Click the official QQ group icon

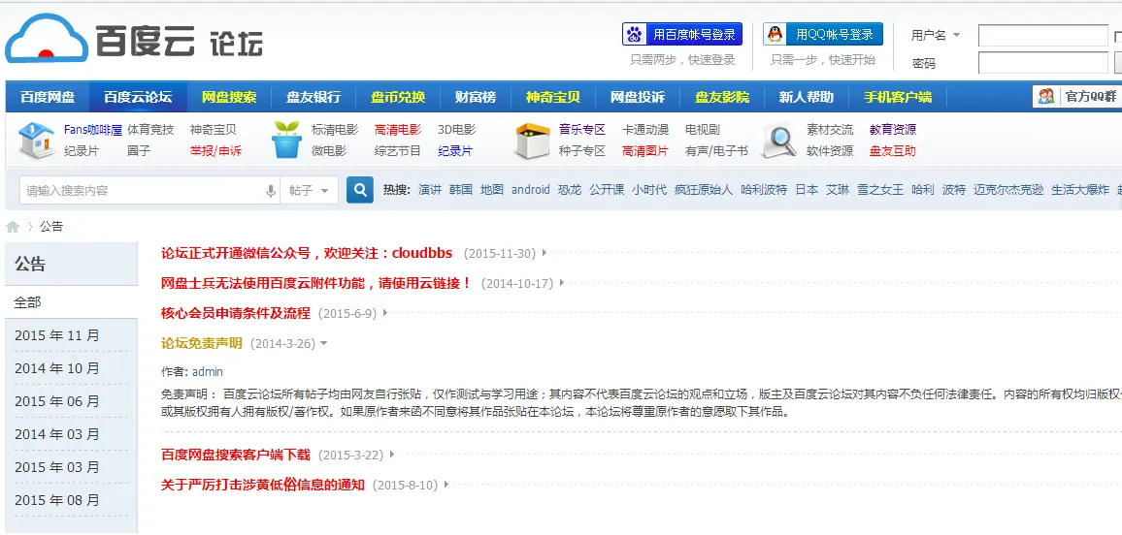(1045, 96)
